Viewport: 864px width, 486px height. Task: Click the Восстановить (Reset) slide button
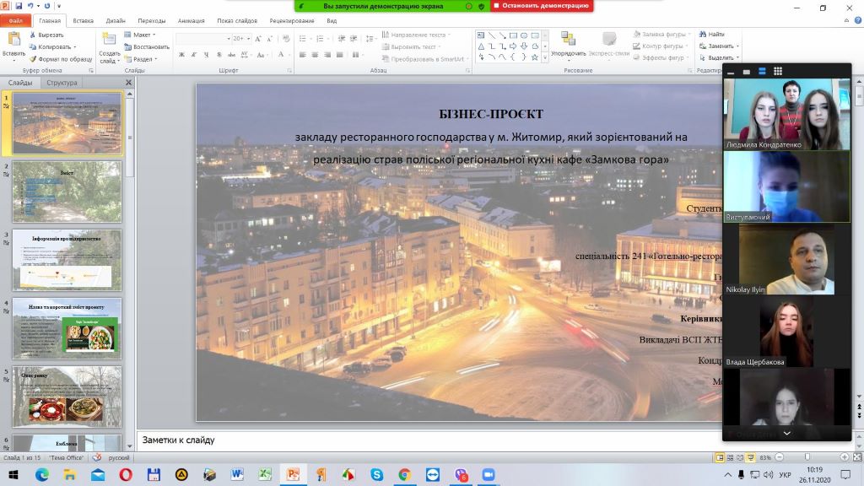147,47
